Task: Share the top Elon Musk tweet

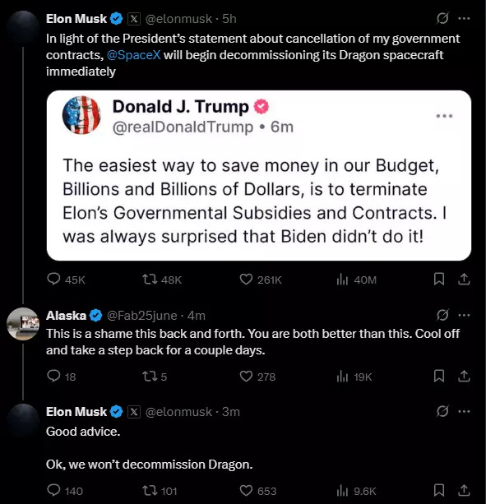Action: 464,279
